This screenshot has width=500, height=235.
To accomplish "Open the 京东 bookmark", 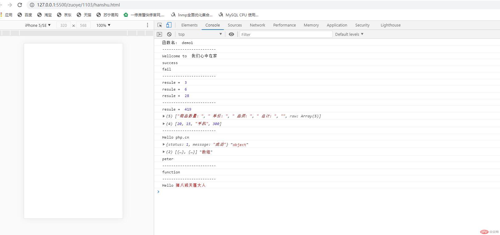I will point(64,15).
